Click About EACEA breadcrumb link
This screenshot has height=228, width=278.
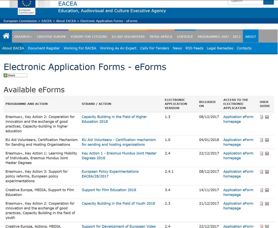[66, 21]
